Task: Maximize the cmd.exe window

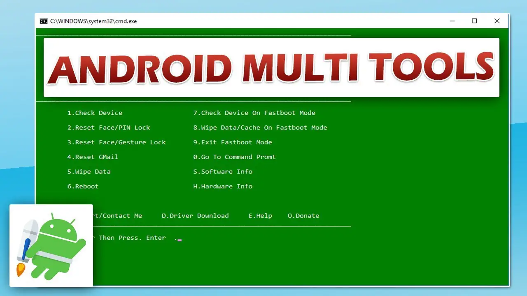Action: point(474,21)
